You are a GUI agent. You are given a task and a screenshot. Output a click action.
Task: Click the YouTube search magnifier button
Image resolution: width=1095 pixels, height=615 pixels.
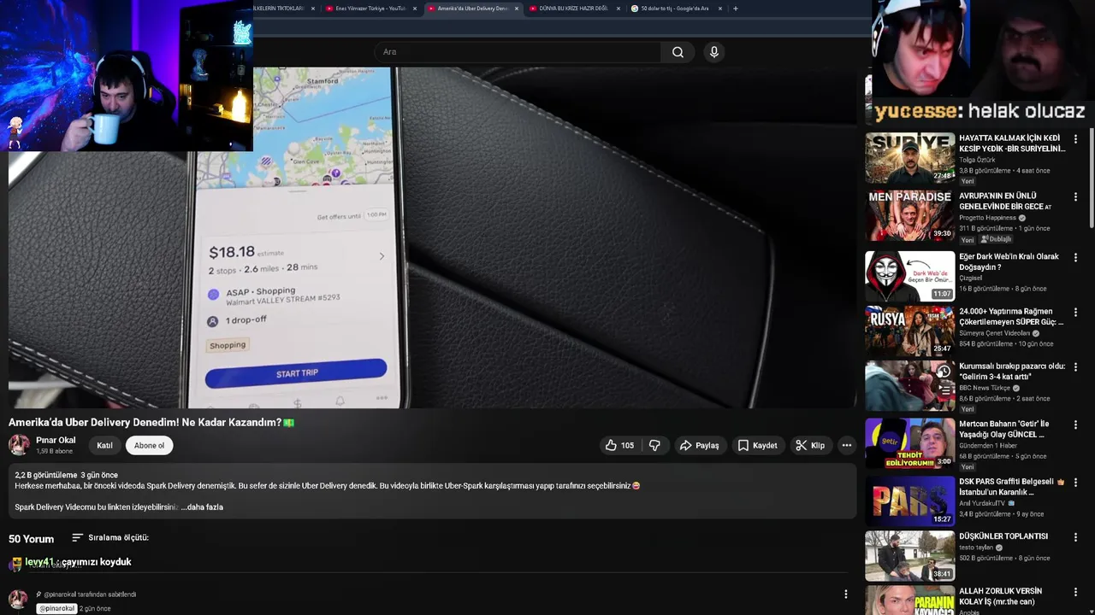(x=678, y=52)
